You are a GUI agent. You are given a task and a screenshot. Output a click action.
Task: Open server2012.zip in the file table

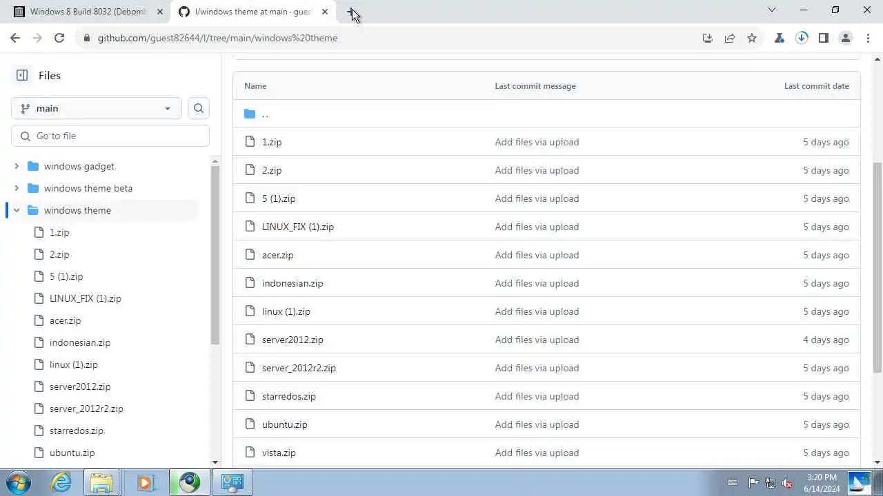click(x=292, y=340)
